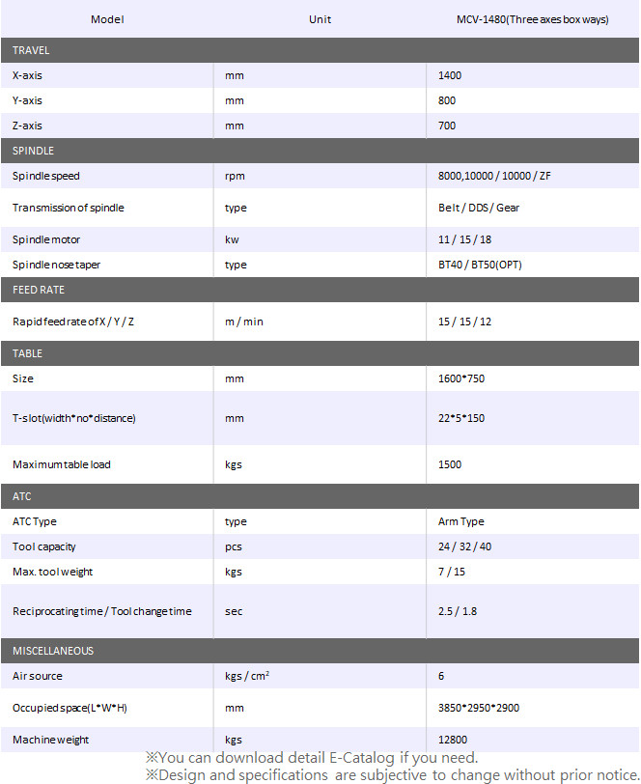Select the SPINDLE section header row

(x=320, y=151)
